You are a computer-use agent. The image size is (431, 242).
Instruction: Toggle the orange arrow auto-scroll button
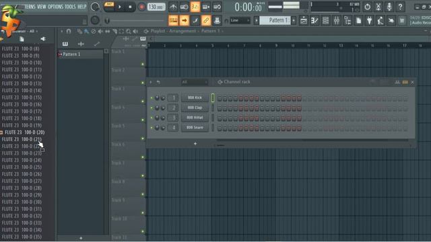184,20
